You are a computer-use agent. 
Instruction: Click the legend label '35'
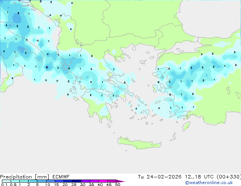click(91, 184)
